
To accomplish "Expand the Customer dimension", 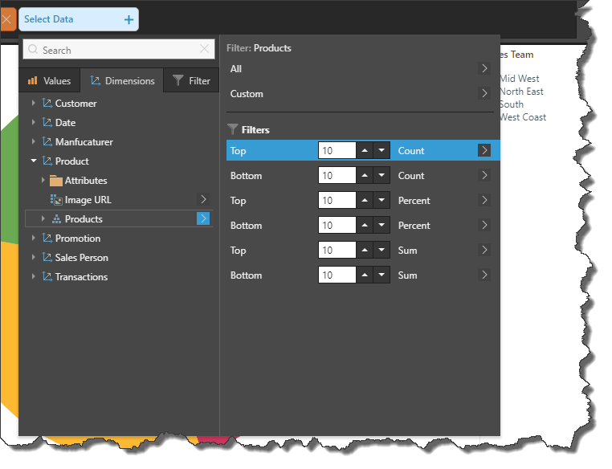I will pos(34,104).
